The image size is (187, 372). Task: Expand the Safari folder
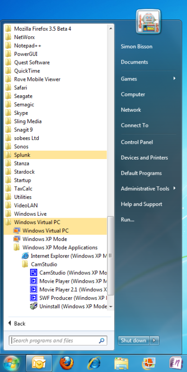55,88
